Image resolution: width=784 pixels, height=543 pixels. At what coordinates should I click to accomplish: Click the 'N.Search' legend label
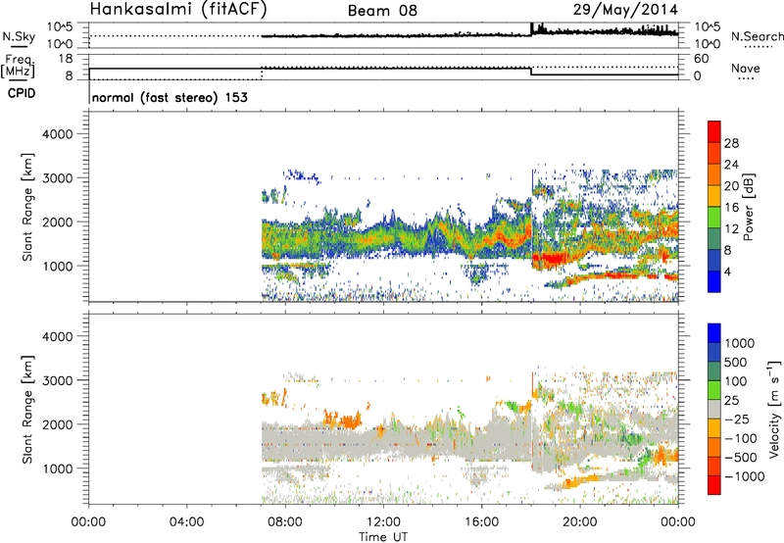point(757,36)
